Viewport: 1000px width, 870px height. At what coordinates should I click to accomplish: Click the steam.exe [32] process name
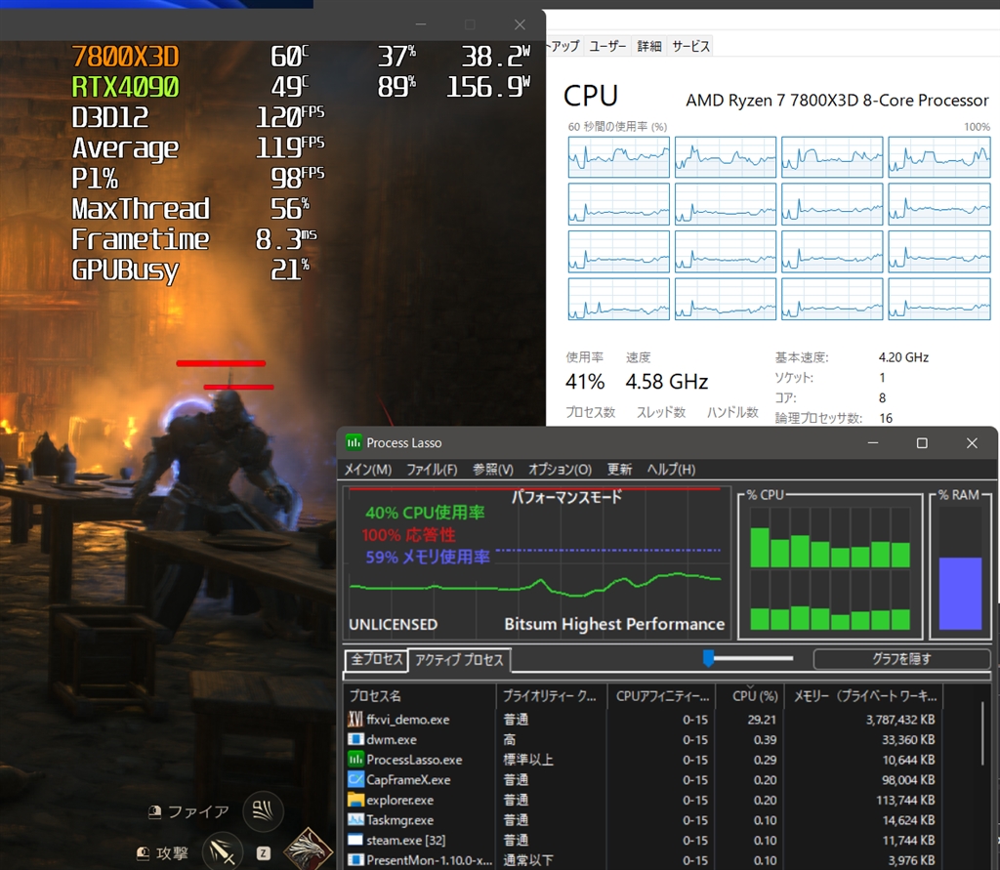pos(405,840)
